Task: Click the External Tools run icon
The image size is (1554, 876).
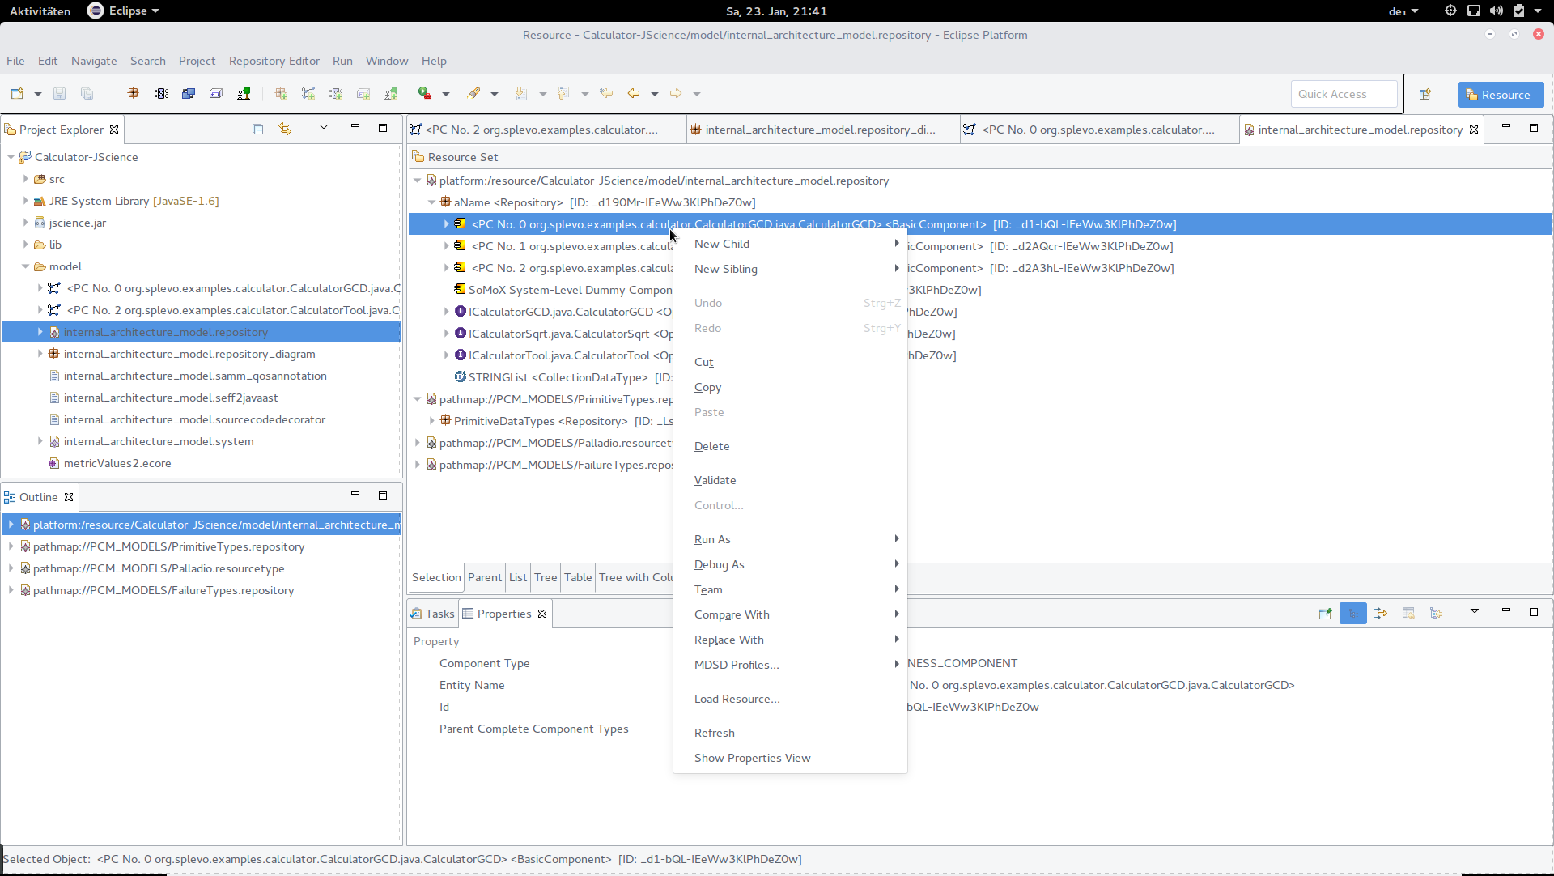Action: 424,94
